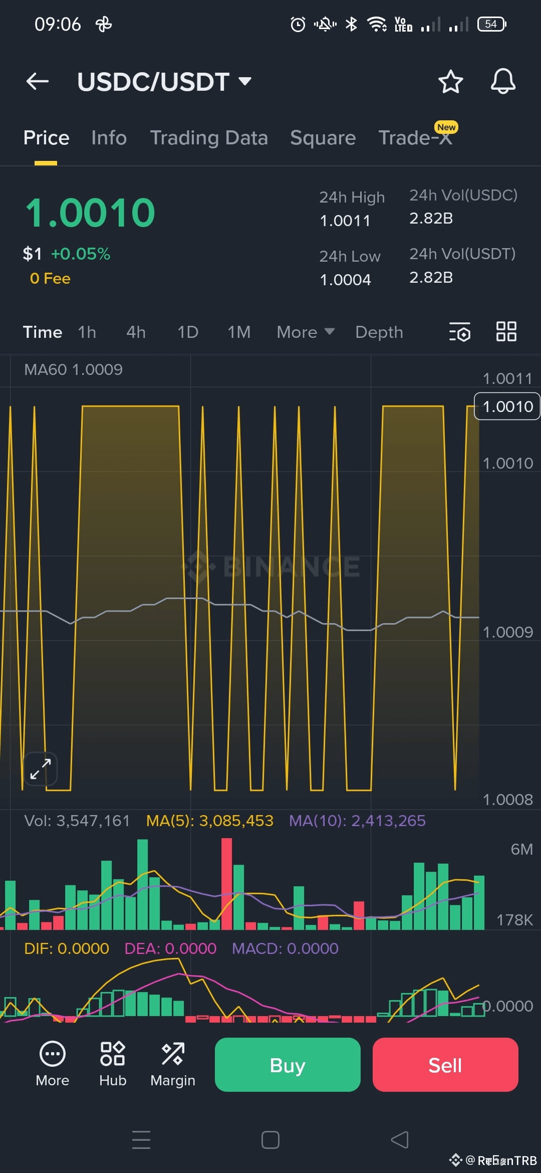Tap the MA(10): 2,413,265 volume label
This screenshot has width=541, height=1173.
[x=358, y=821]
